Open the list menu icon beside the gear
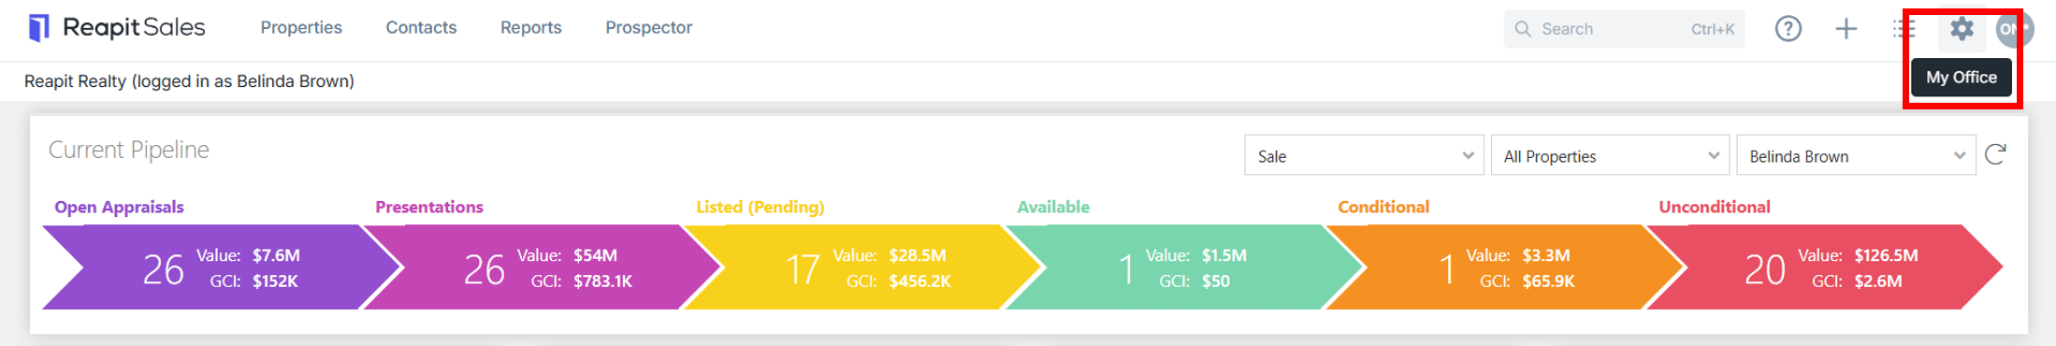Viewport: 2056px width, 346px height. [x=1904, y=29]
